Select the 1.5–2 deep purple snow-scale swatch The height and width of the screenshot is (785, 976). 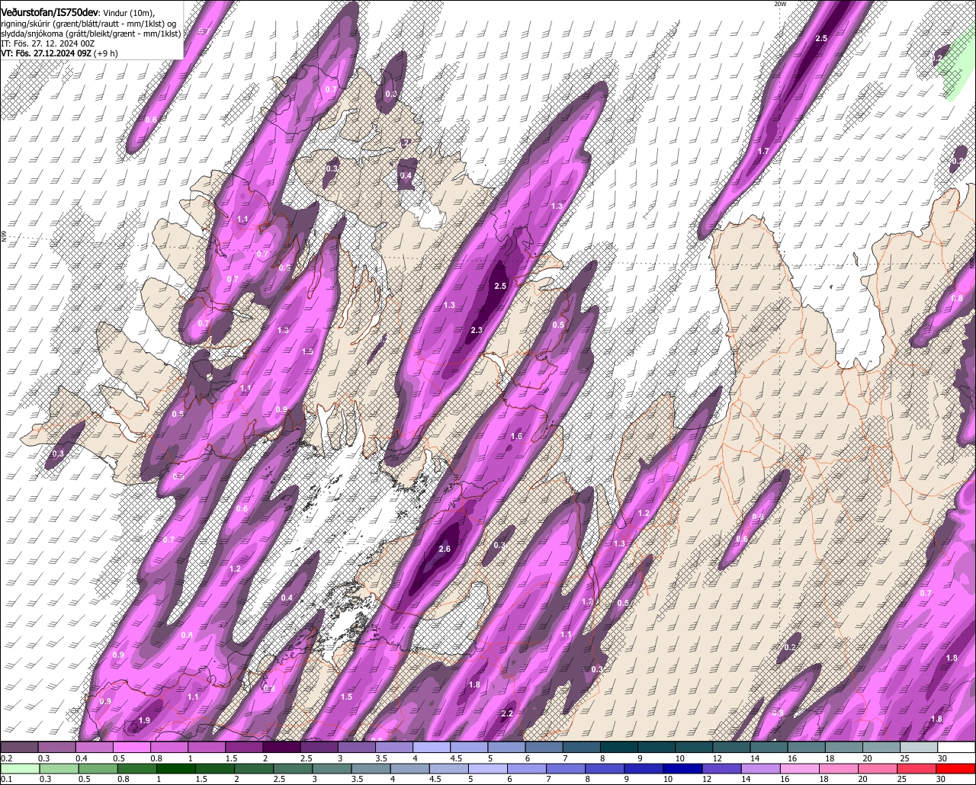(244, 748)
